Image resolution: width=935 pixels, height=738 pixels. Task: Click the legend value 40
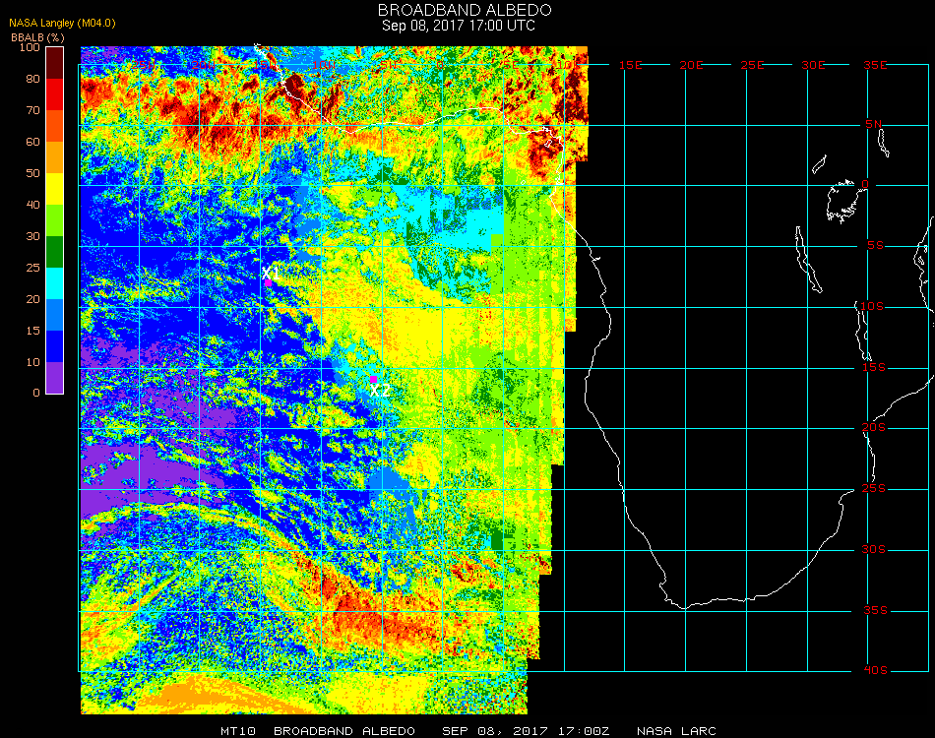coord(32,205)
